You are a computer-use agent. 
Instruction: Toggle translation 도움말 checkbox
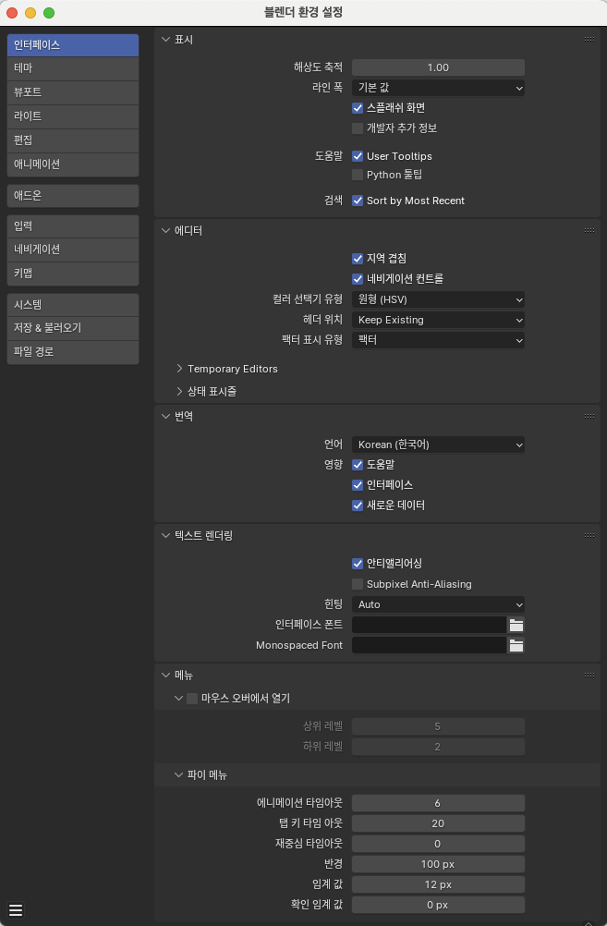tap(358, 465)
